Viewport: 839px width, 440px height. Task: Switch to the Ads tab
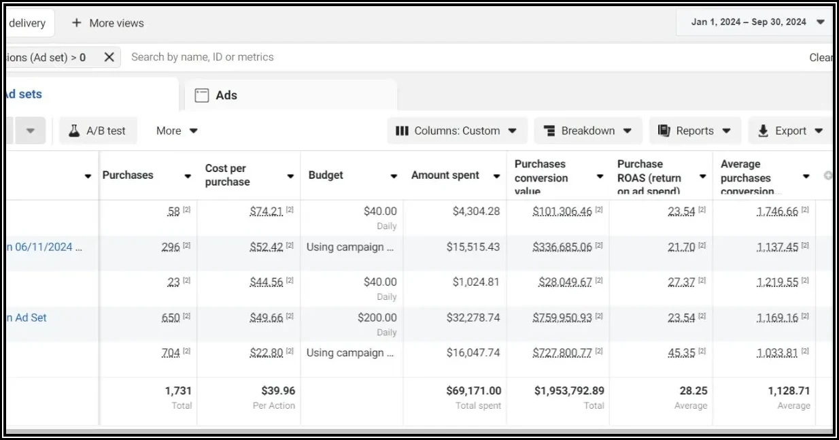(226, 95)
